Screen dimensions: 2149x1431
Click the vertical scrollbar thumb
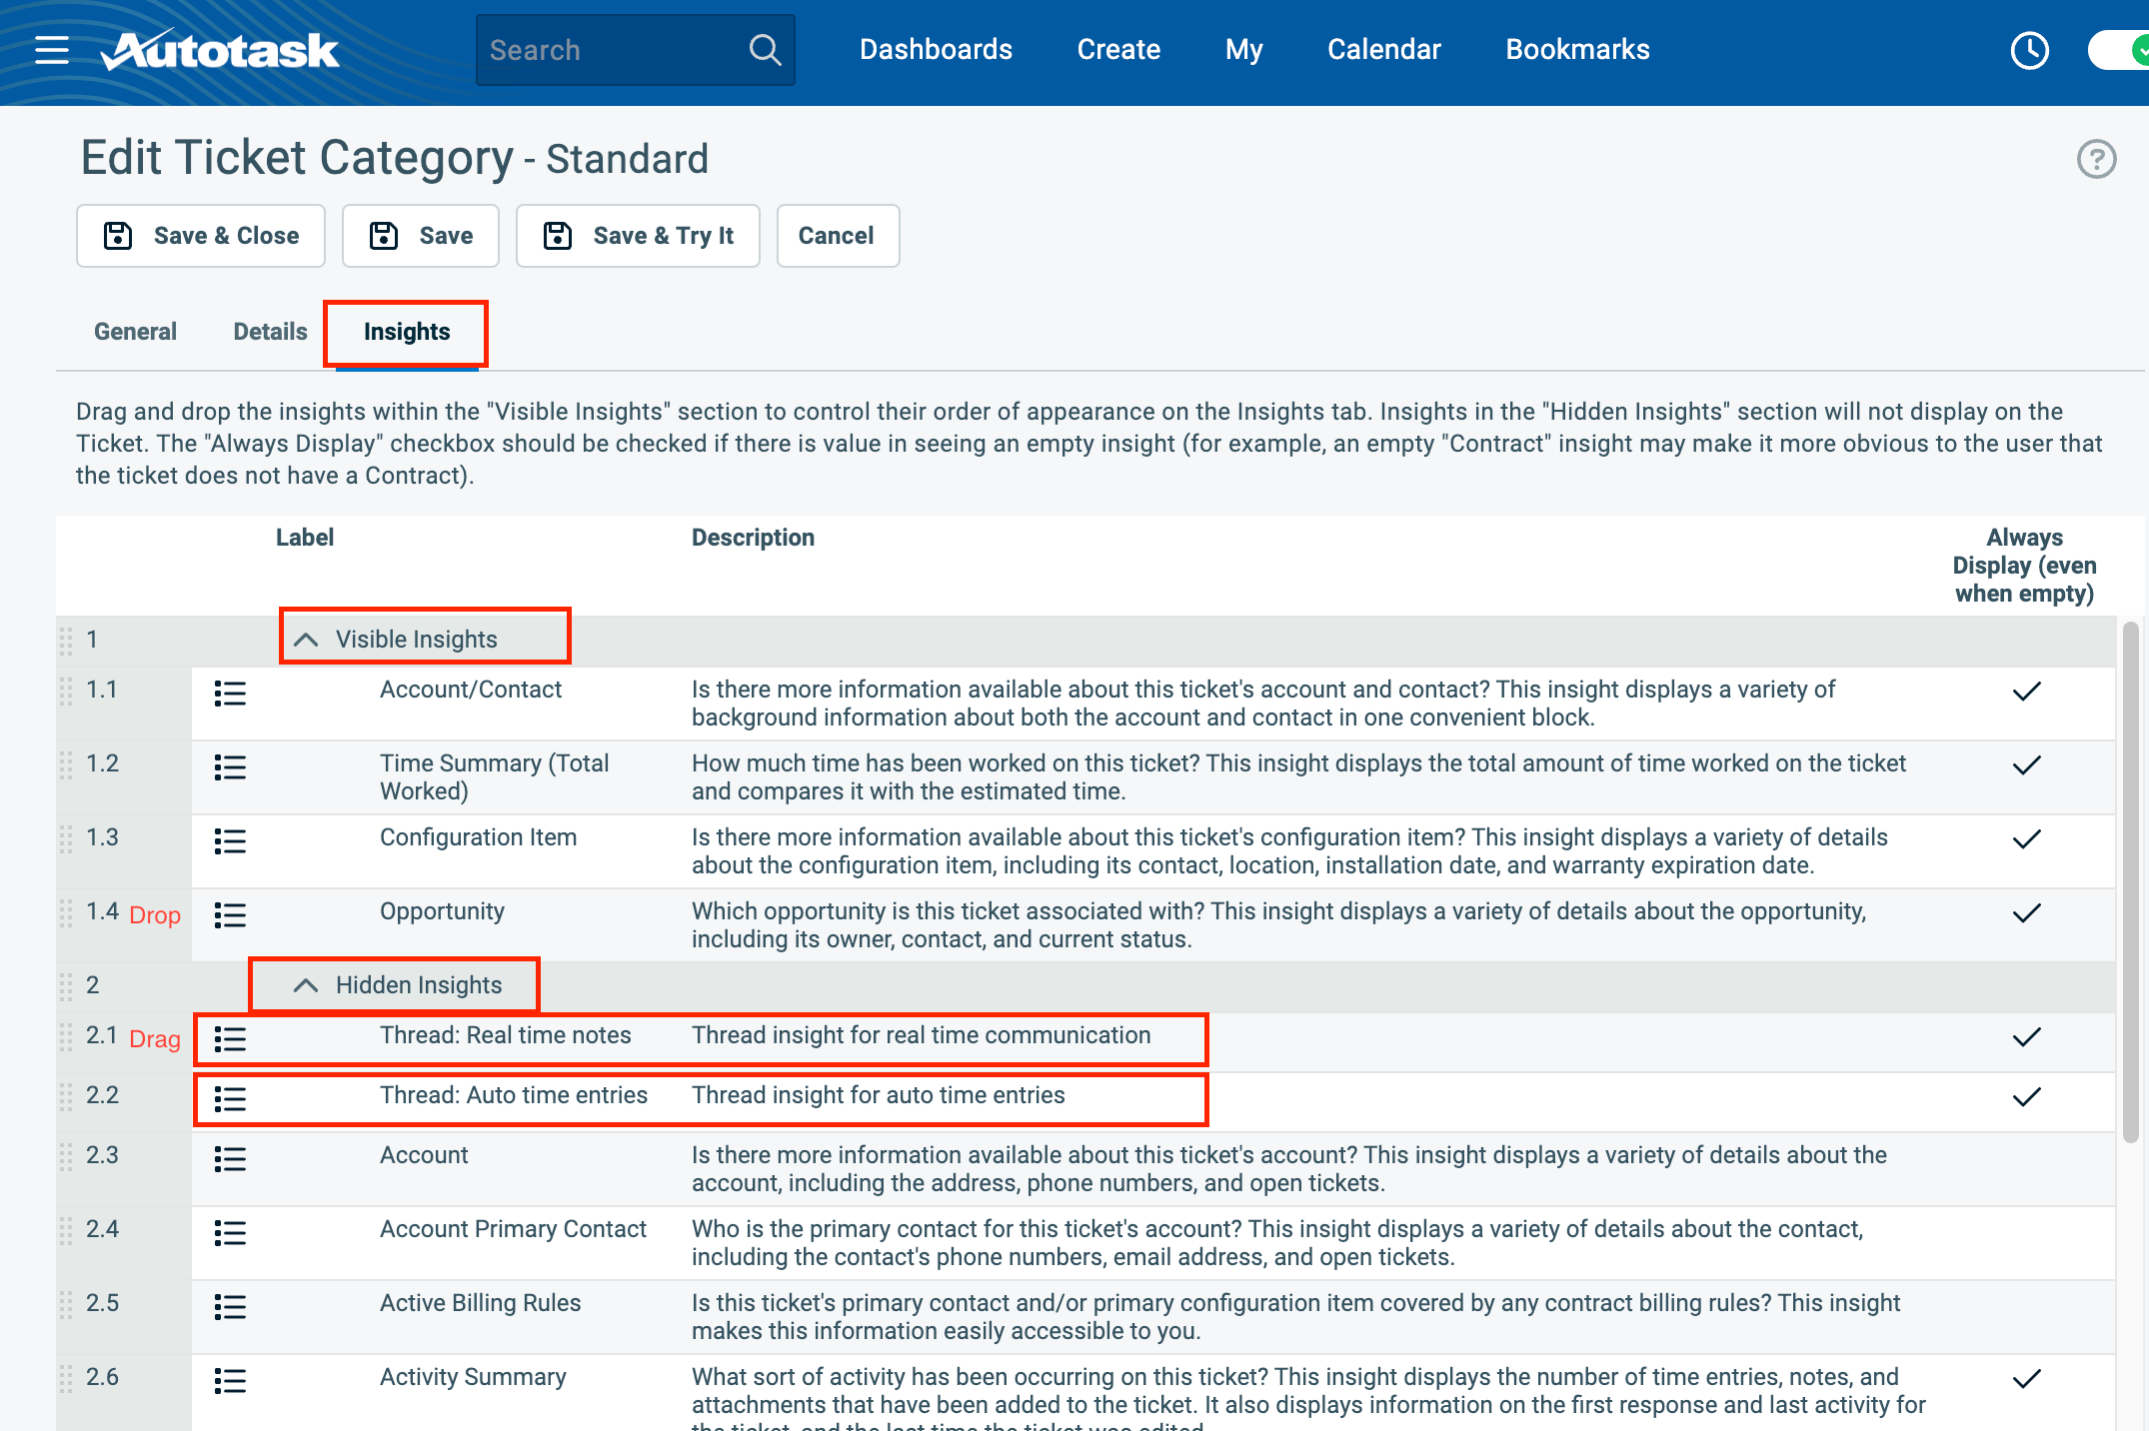(2130, 881)
